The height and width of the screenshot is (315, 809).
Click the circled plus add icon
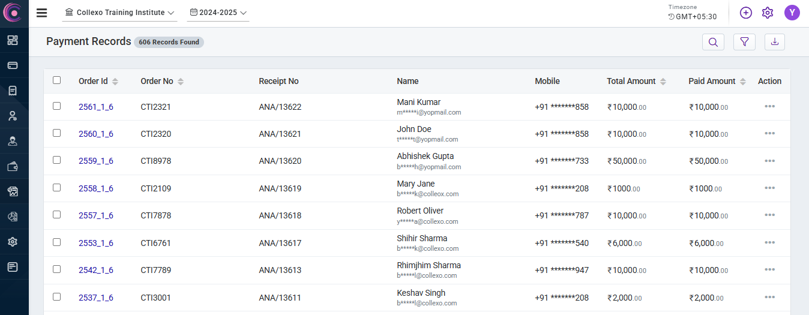[x=746, y=13]
